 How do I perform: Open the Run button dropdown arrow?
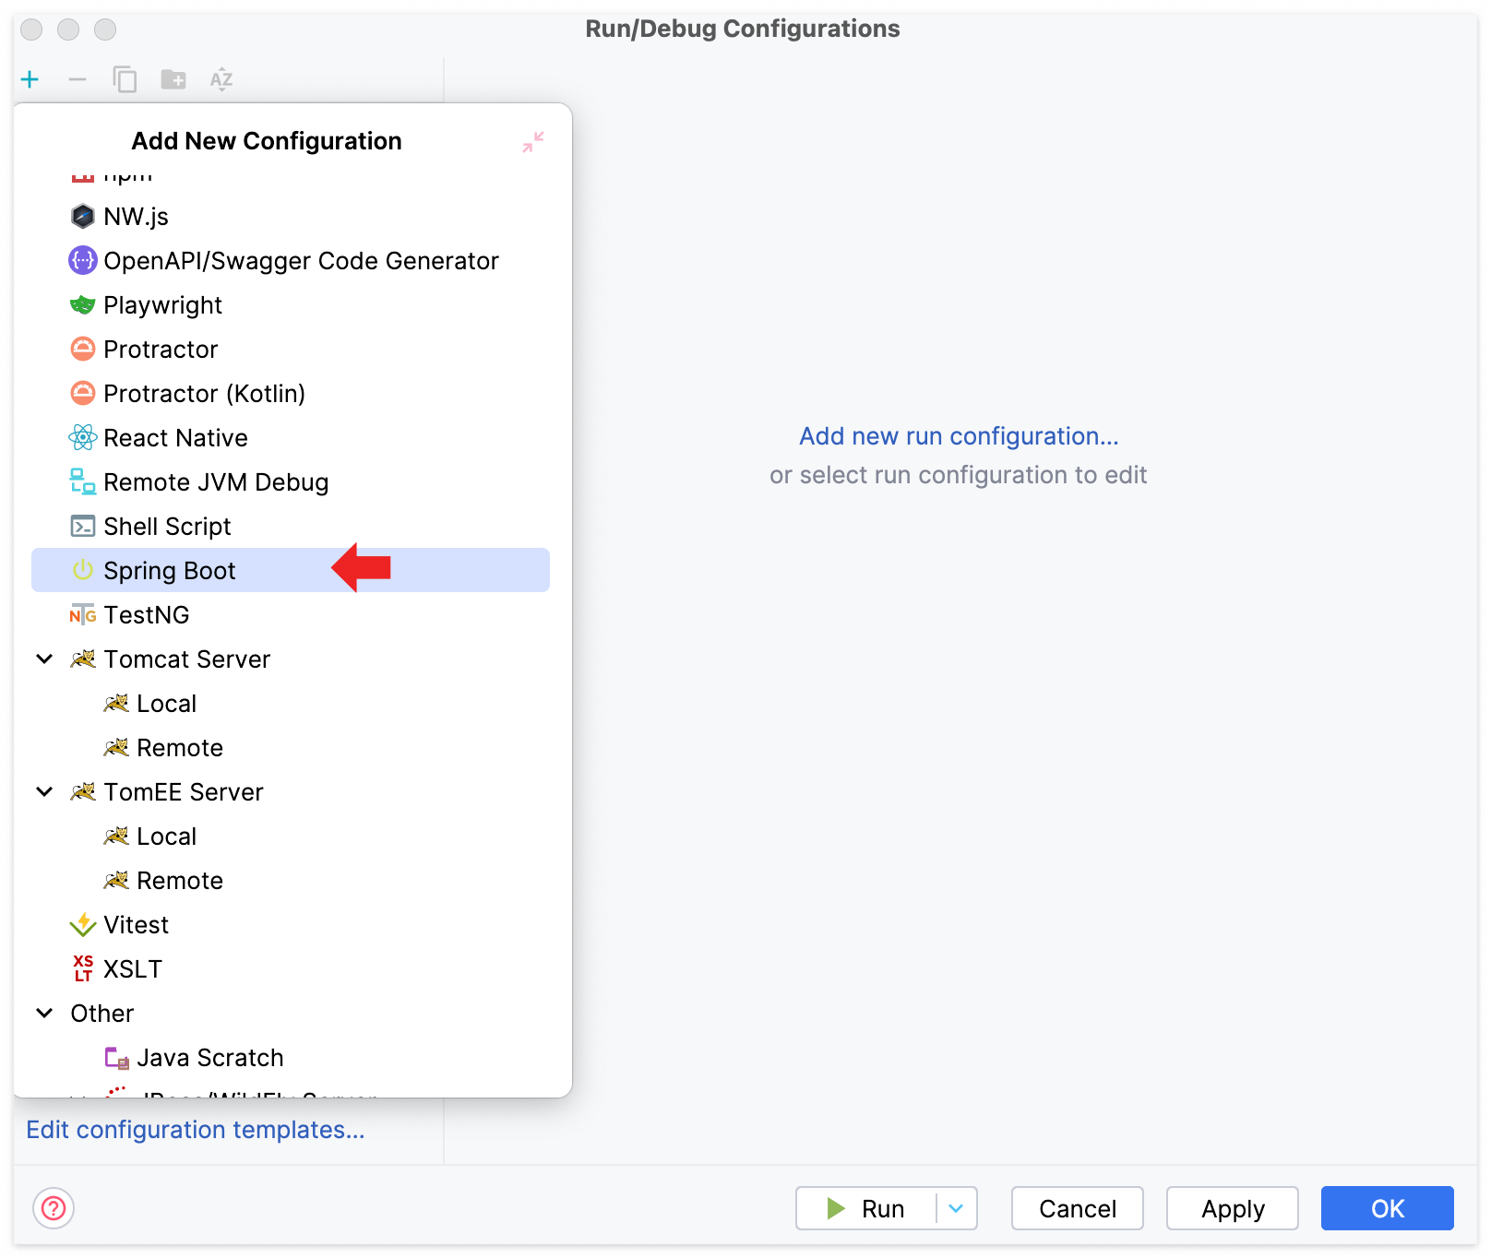tap(957, 1208)
